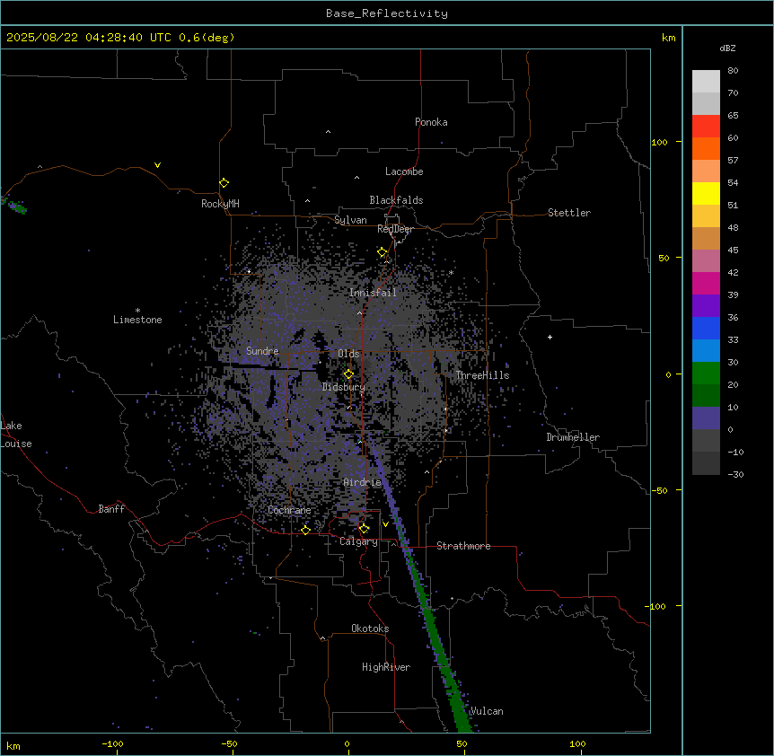Image resolution: width=774 pixels, height=756 pixels.
Task: Click the Lake Louise label at left edge
Action: 16,435
